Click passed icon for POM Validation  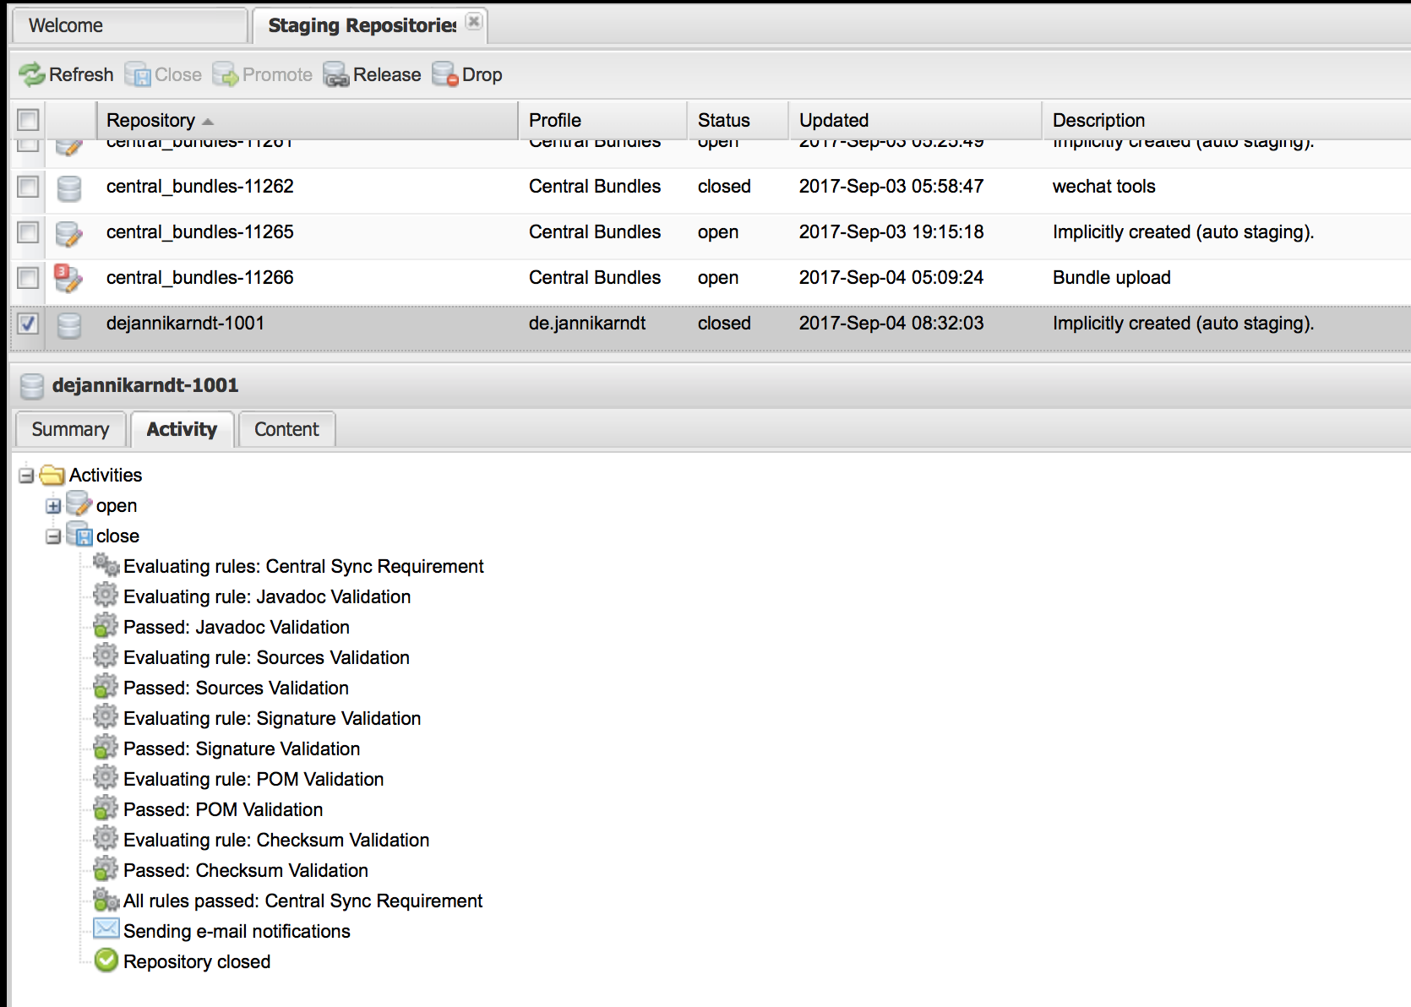pos(106,808)
